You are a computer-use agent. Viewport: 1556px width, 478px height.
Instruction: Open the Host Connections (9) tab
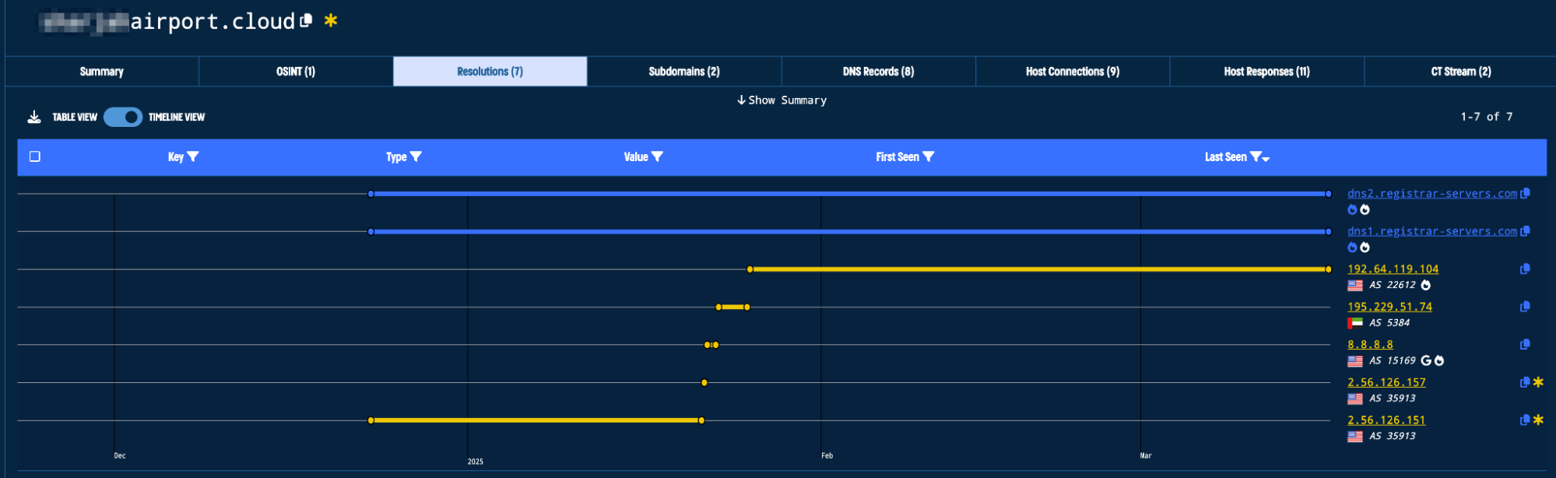(x=1073, y=72)
